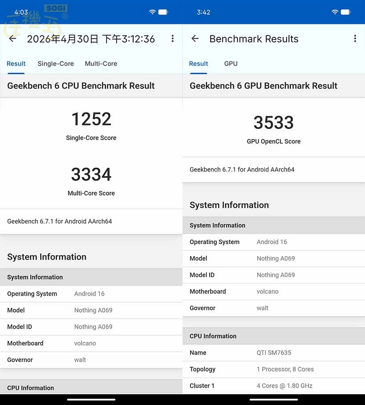This screenshot has height=405, width=365.
Task: Select the Result tab on the CPU benchmark screen
Action: tap(16, 64)
